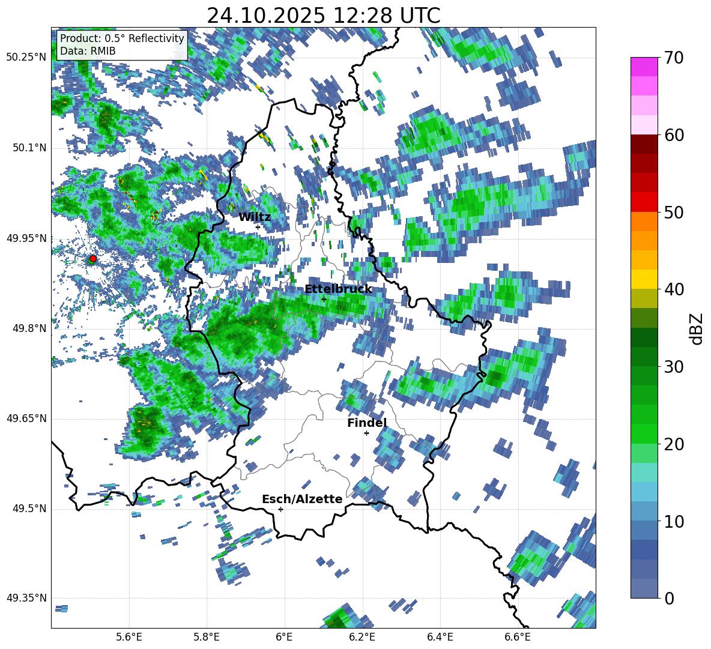Click the 10 value on colorbar
Viewport: 711px width, 649px height.
click(x=673, y=521)
